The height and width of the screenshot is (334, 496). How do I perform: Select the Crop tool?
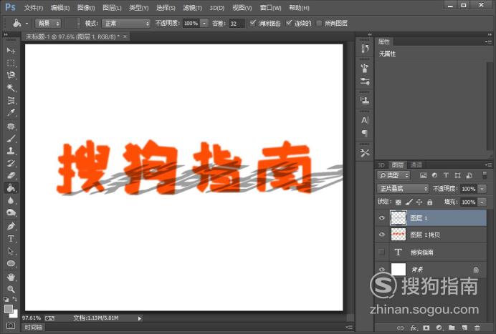pyautogui.click(x=11, y=100)
